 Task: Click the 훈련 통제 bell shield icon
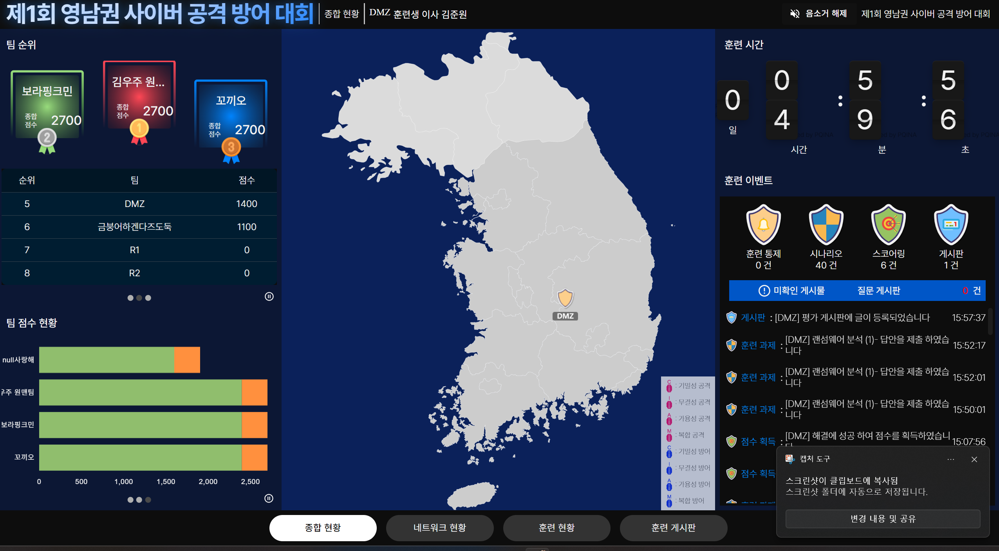point(763,224)
